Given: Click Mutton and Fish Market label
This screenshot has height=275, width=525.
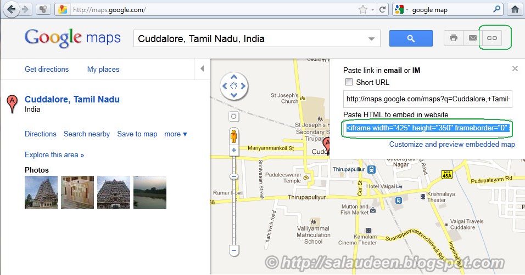Looking at the screenshot, I should coord(355,209).
